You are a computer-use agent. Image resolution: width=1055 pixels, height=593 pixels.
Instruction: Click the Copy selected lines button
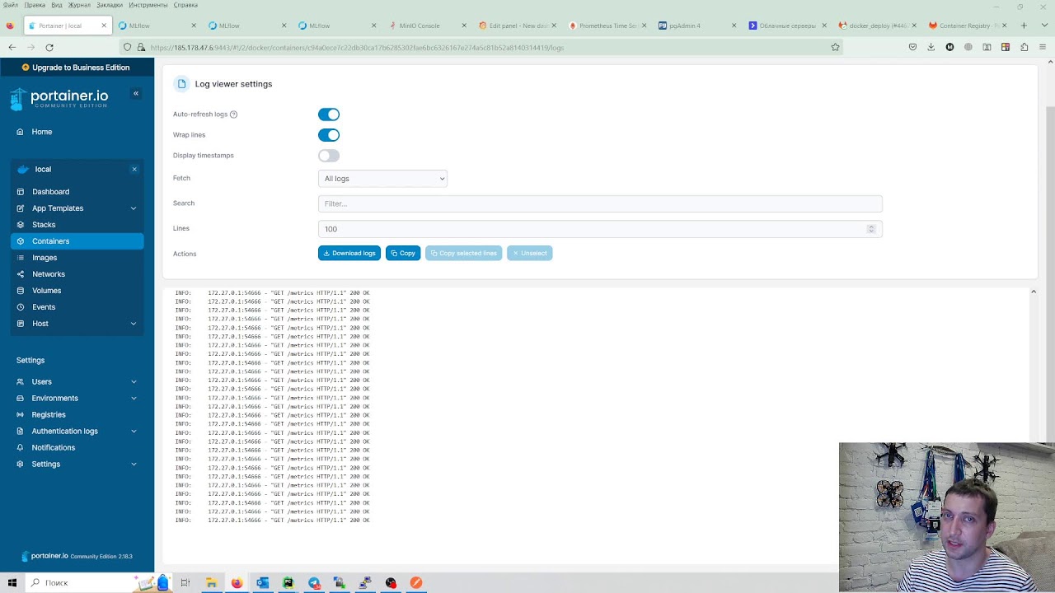(464, 254)
